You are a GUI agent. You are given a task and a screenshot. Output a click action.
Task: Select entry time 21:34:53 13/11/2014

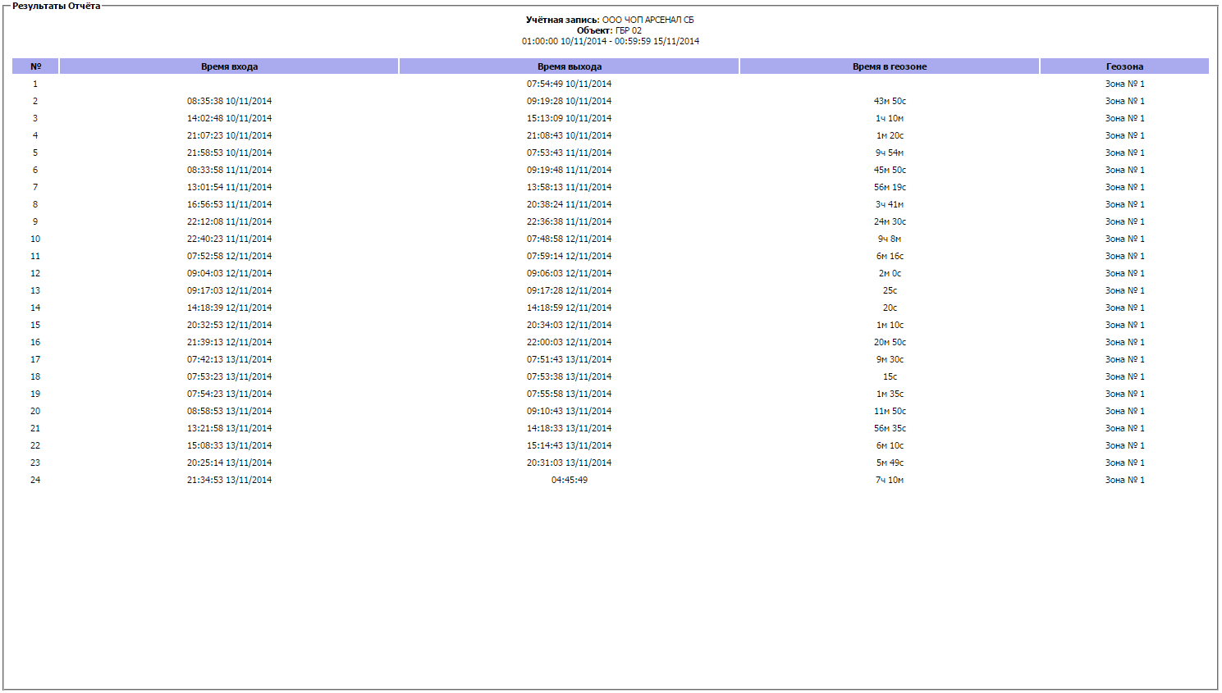click(x=229, y=480)
